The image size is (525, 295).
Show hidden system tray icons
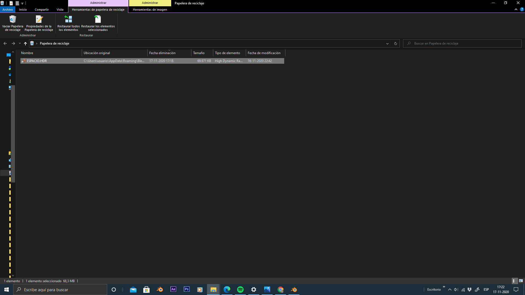tap(450, 290)
